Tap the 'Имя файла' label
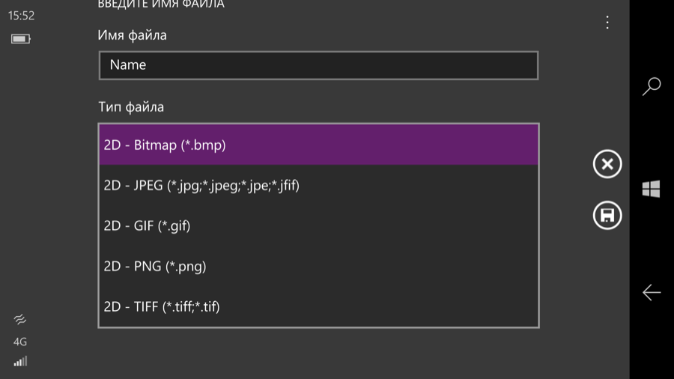 [132, 35]
